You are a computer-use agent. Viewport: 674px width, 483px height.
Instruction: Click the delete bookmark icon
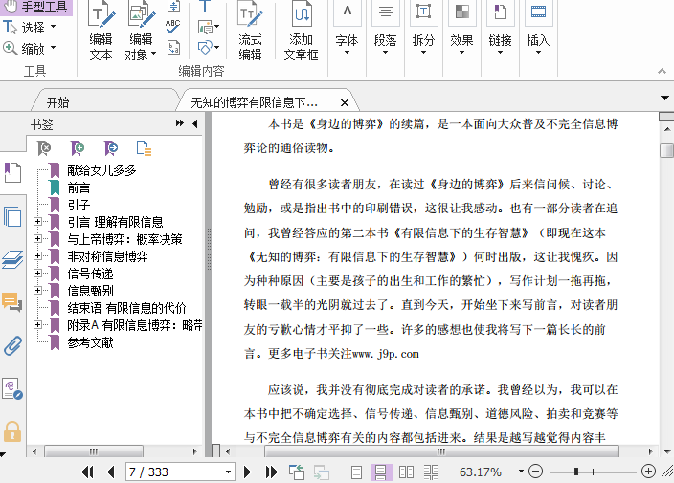pyautogui.click(x=44, y=148)
